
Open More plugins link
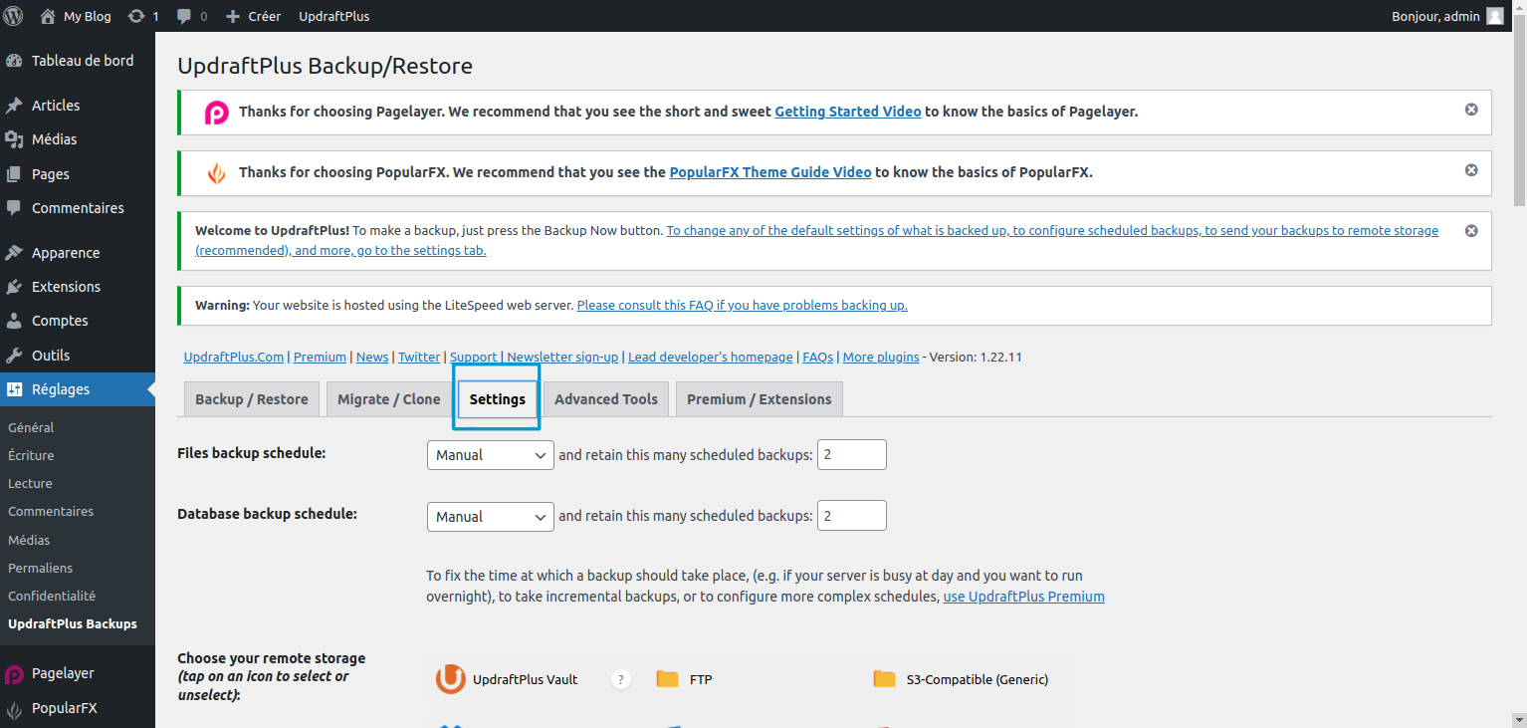(881, 357)
